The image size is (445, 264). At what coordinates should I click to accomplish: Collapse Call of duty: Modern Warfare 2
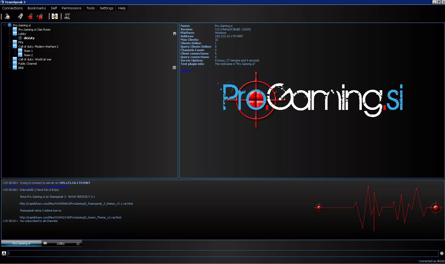10,47
